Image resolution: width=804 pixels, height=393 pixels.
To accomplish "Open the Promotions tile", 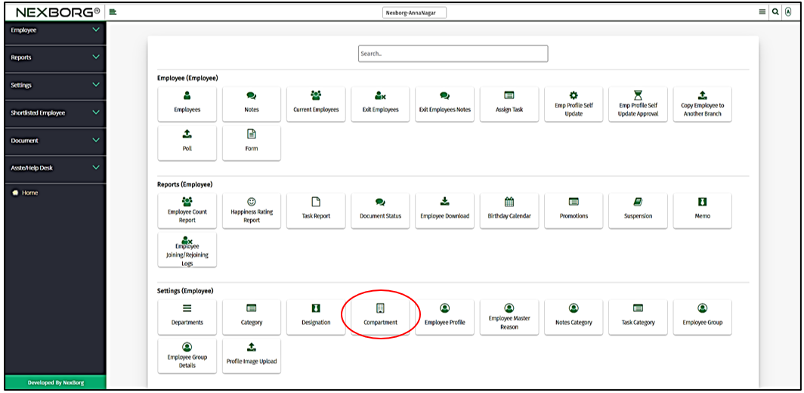I will pyautogui.click(x=574, y=210).
